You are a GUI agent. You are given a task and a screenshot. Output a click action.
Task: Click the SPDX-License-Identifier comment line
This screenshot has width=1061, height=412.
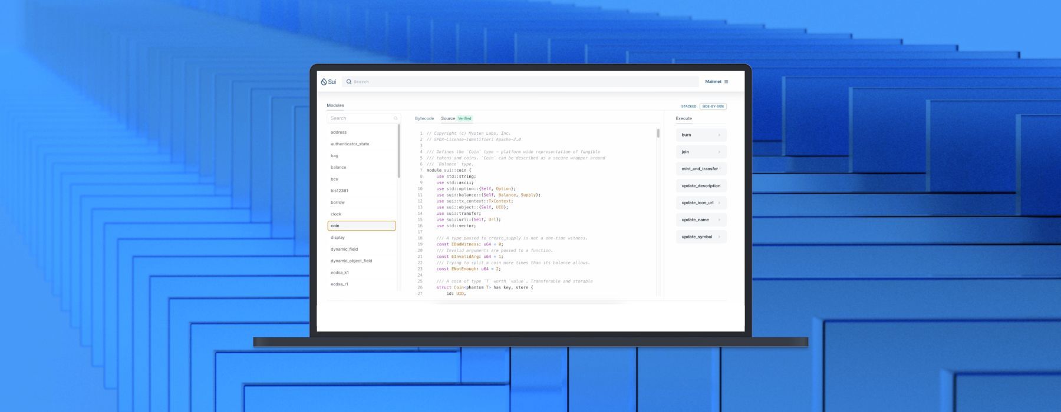(x=473, y=139)
